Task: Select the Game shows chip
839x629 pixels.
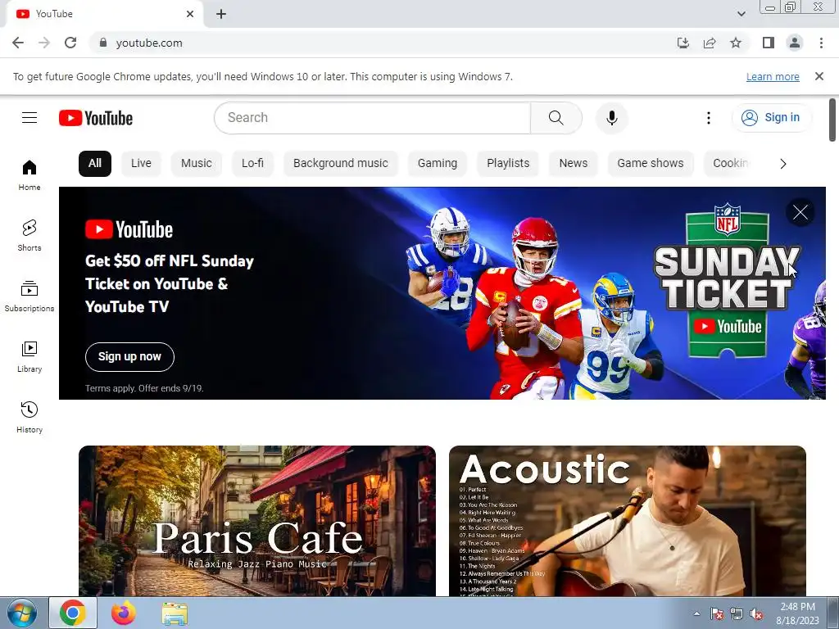Action: pyautogui.click(x=650, y=164)
